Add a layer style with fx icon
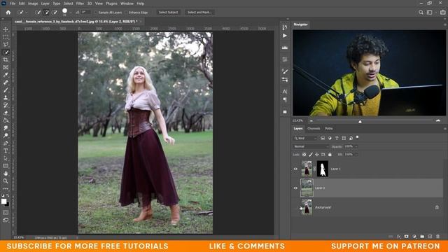This screenshot has height=252, width=448. pos(399,237)
